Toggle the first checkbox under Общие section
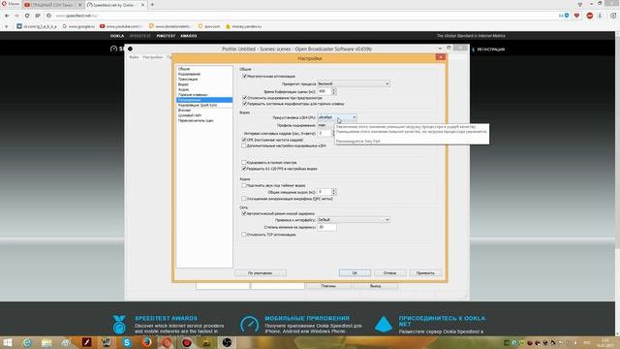Screen dimensions: 620x349 pyautogui.click(x=244, y=76)
